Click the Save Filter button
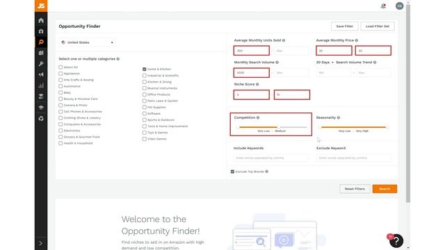 345,26
